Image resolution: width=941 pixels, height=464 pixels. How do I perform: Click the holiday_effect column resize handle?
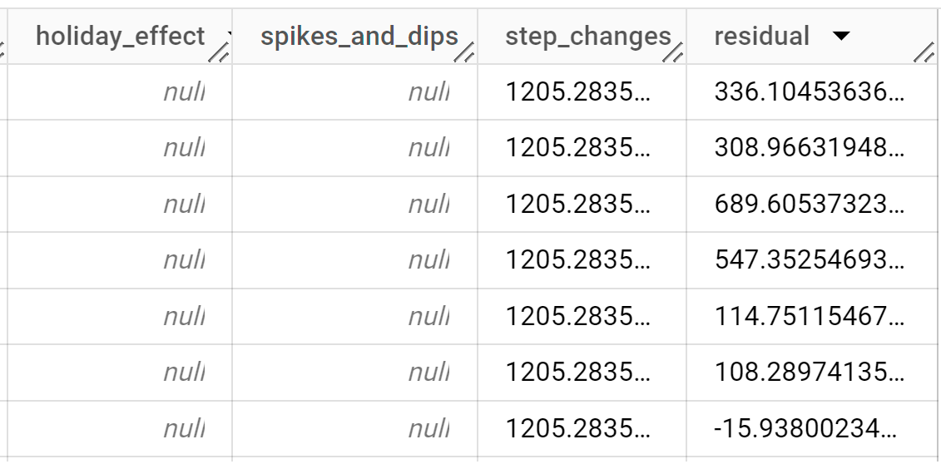[x=219, y=54]
